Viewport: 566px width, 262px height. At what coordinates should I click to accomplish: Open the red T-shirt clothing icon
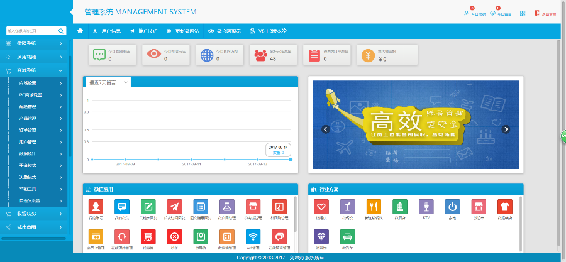tap(505, 207)
